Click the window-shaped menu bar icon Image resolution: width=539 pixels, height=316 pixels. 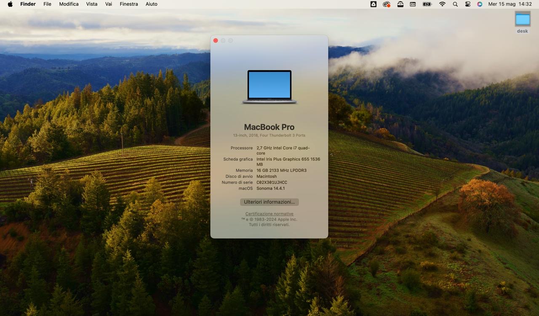pos(413,4)
